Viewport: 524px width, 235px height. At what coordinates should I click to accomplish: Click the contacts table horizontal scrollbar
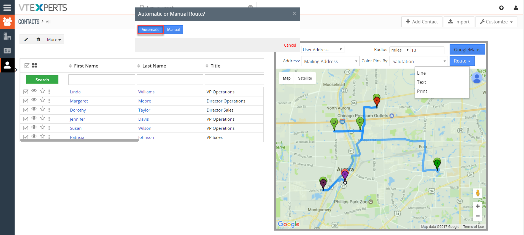[79, 140]
